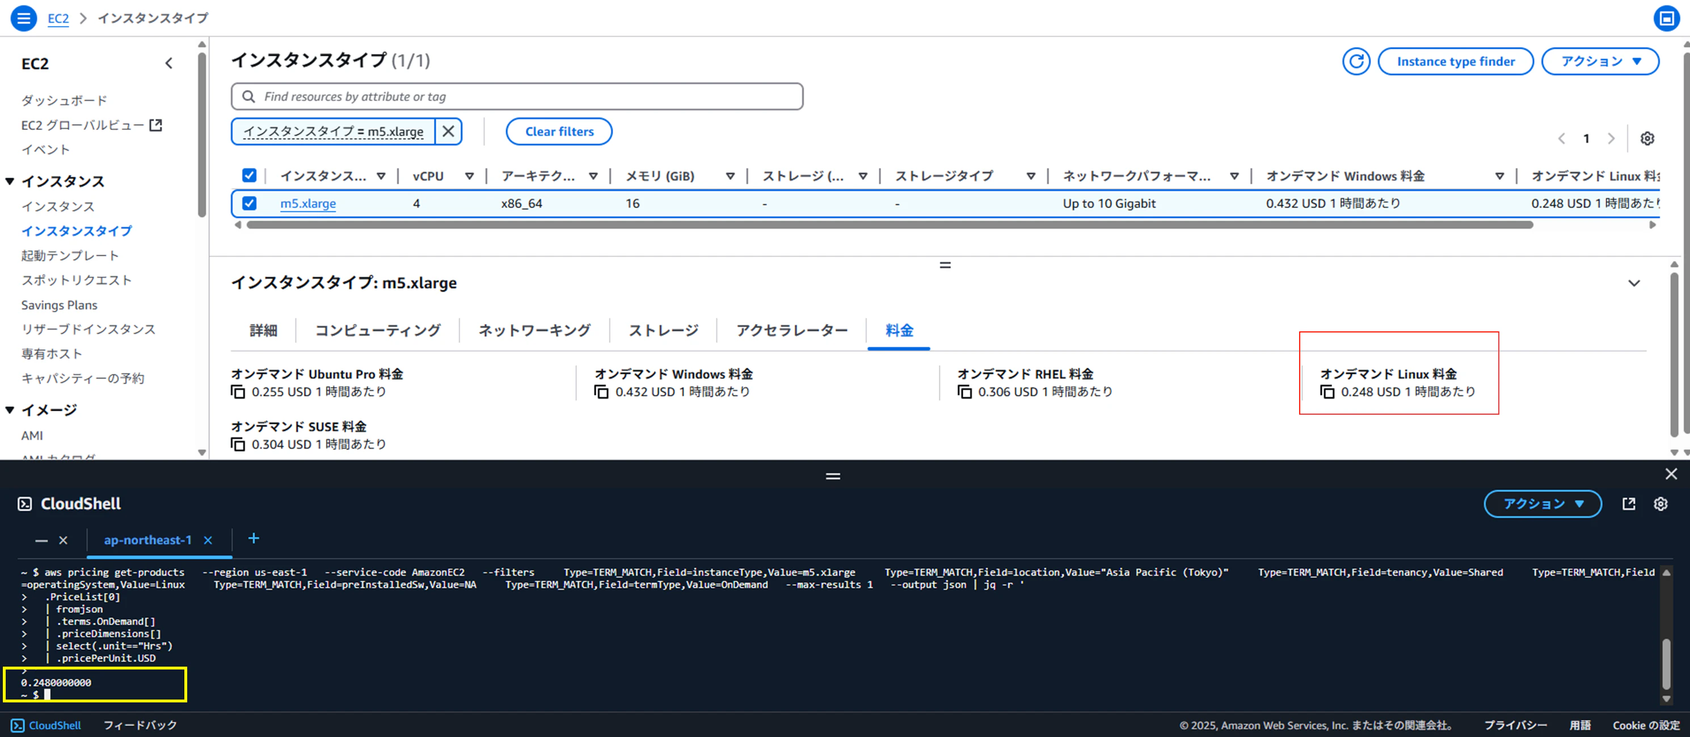Open the CloudShell アクション dropdown
The height and width of the screenshot is (737, 1690).
tap(1543, 503)
